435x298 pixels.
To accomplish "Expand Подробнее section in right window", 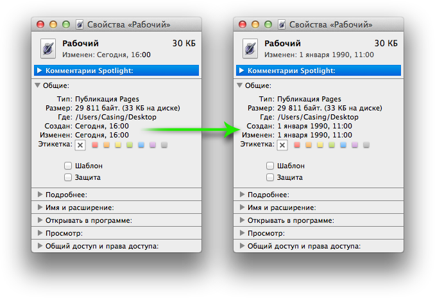I will pos(242,195).
